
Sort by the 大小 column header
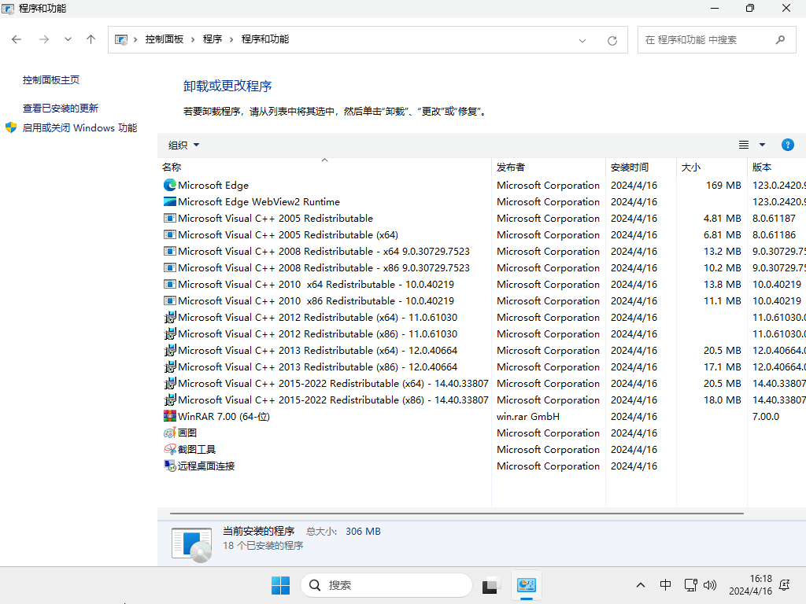click(712, 167)
